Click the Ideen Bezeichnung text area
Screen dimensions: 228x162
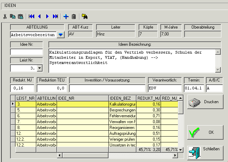[132, 61]
